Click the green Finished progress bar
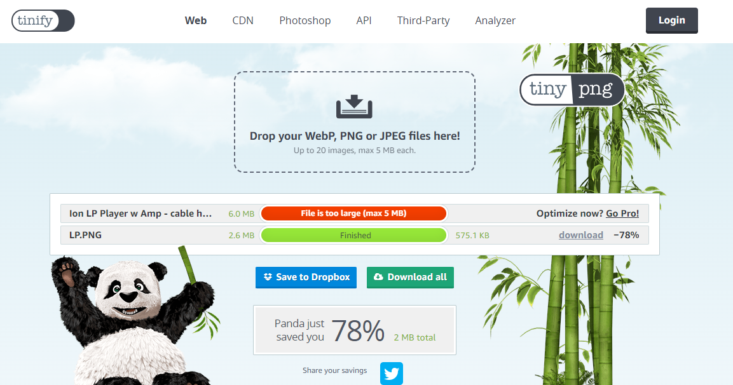733x385 pixels. click(x=354, y=235)
